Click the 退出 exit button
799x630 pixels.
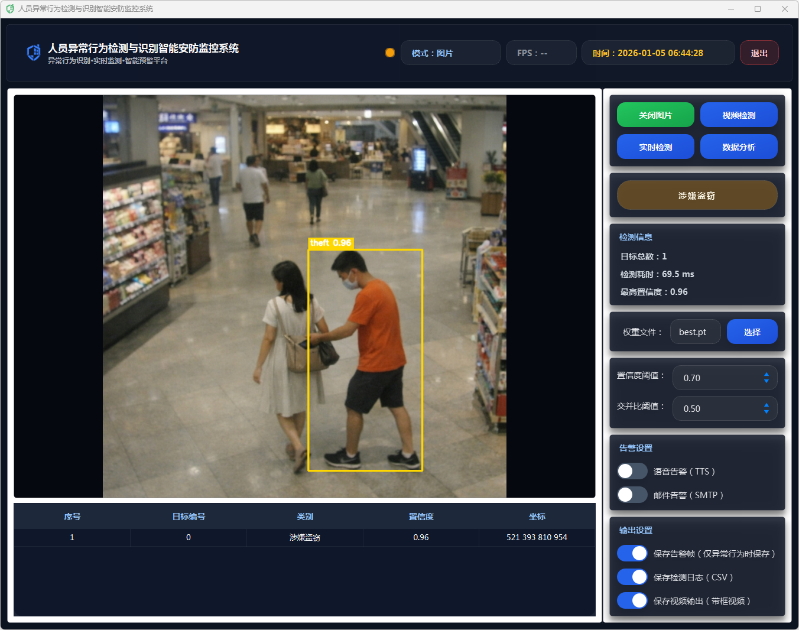(759, 53)
